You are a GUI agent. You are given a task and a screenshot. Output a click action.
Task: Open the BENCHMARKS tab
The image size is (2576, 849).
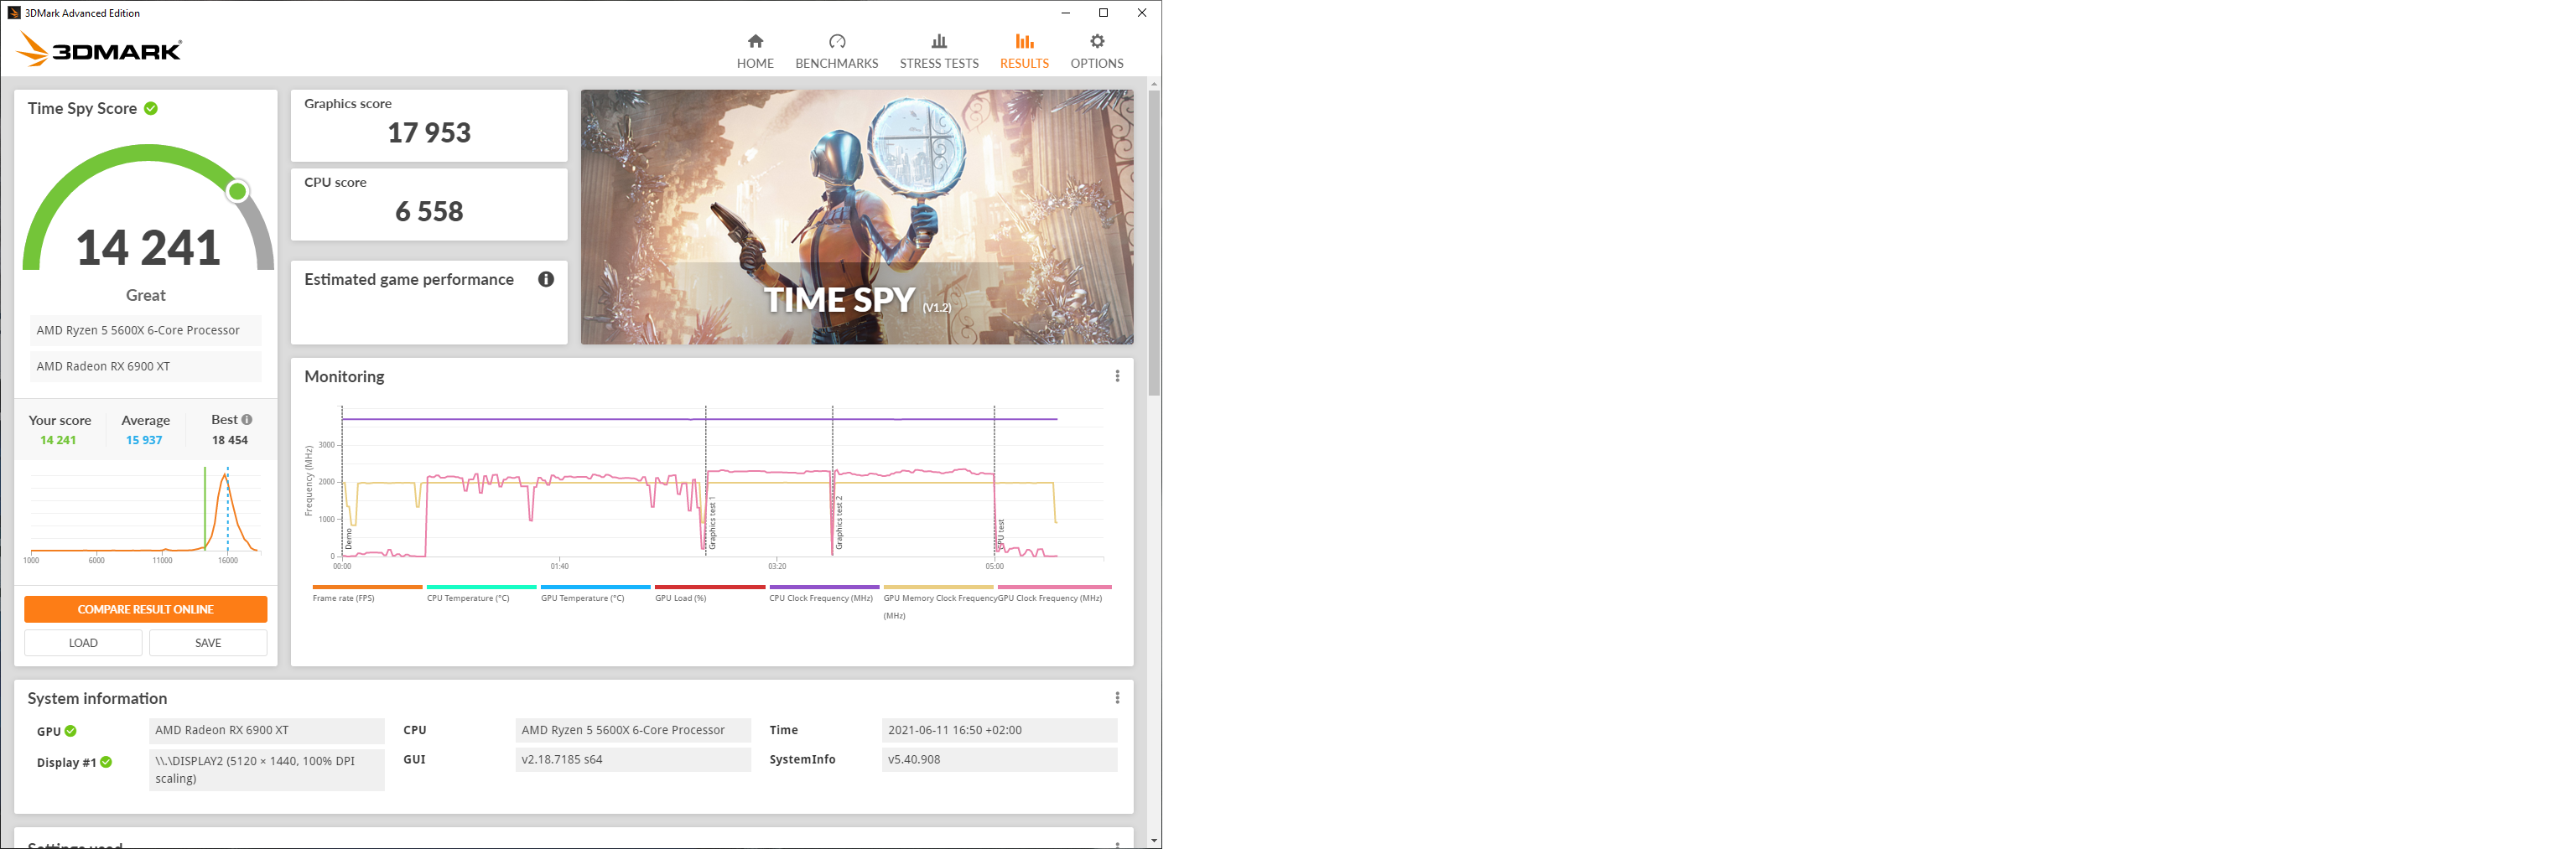coord(837,51)
